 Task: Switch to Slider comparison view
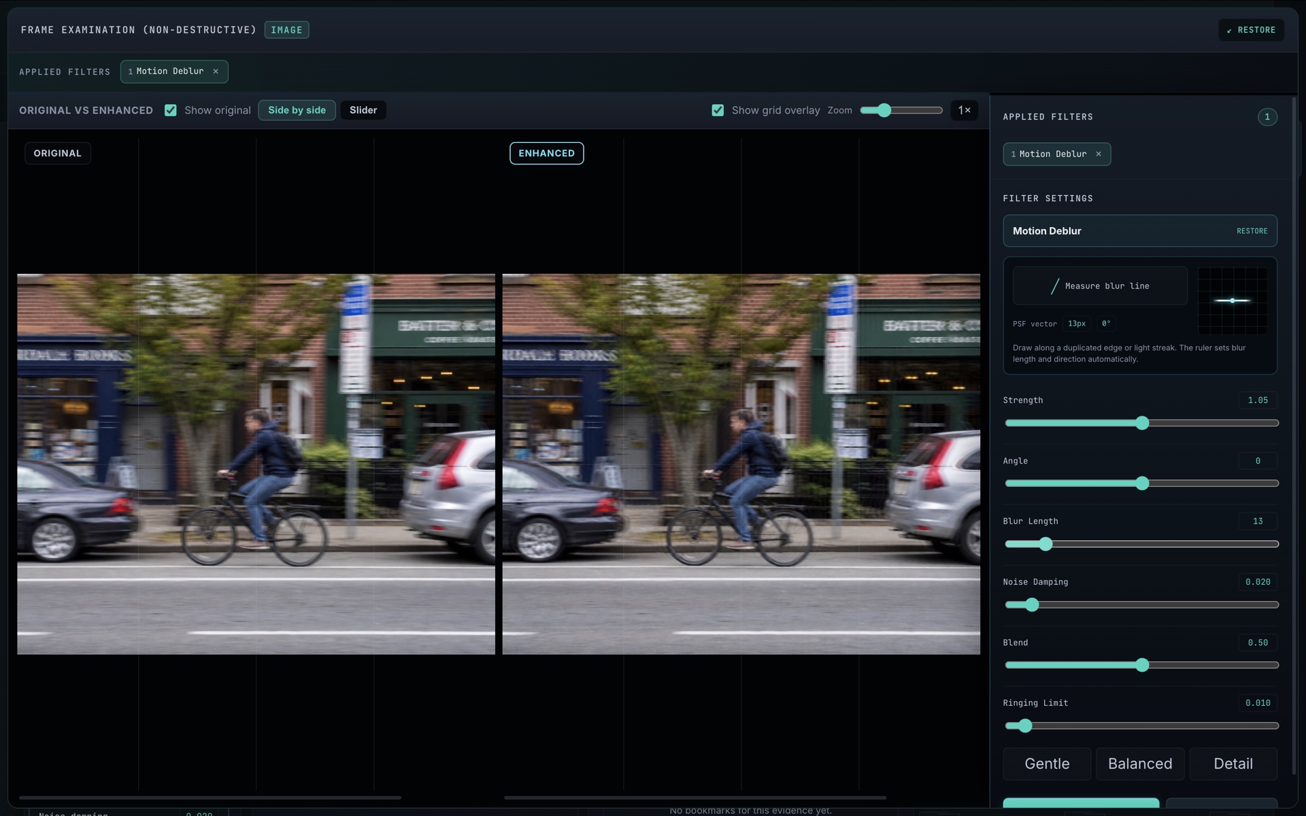363,110
